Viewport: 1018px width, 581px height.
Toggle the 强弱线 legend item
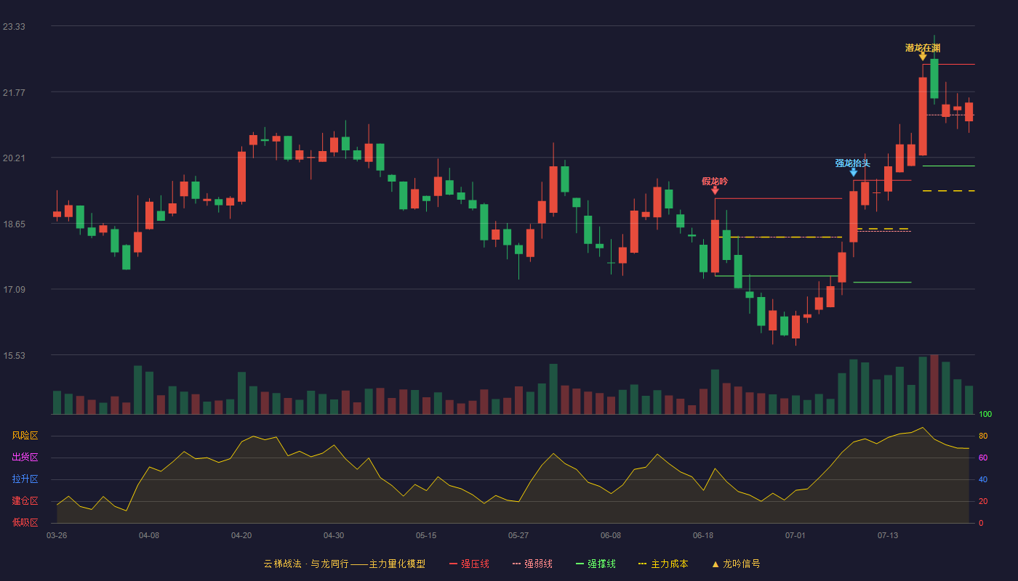[532, 564]
